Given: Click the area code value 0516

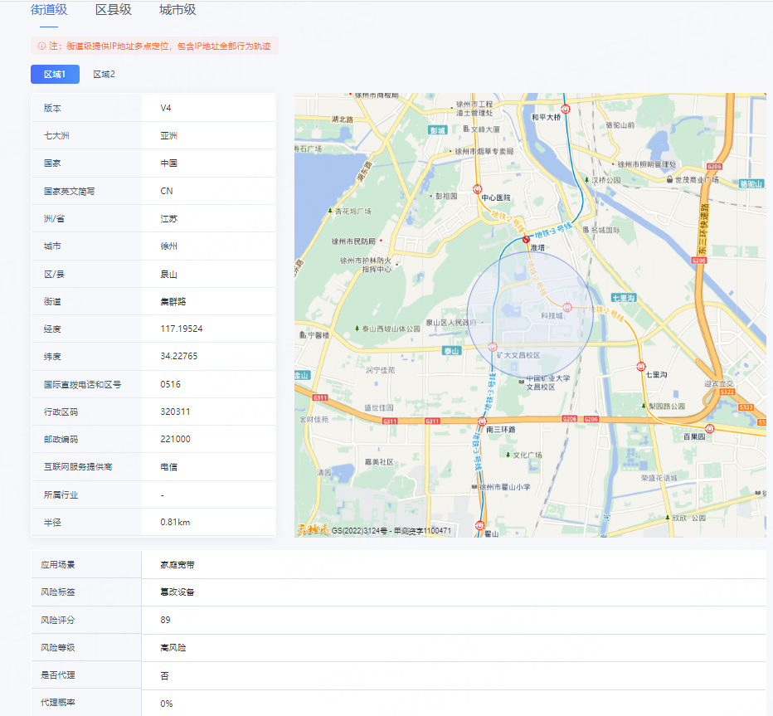Looking at the screenshot, I should coord(171,384).
